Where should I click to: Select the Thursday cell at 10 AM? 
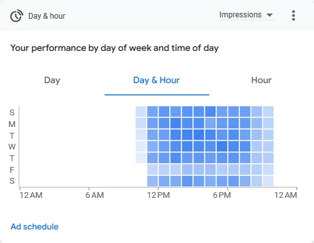[141, 158]
